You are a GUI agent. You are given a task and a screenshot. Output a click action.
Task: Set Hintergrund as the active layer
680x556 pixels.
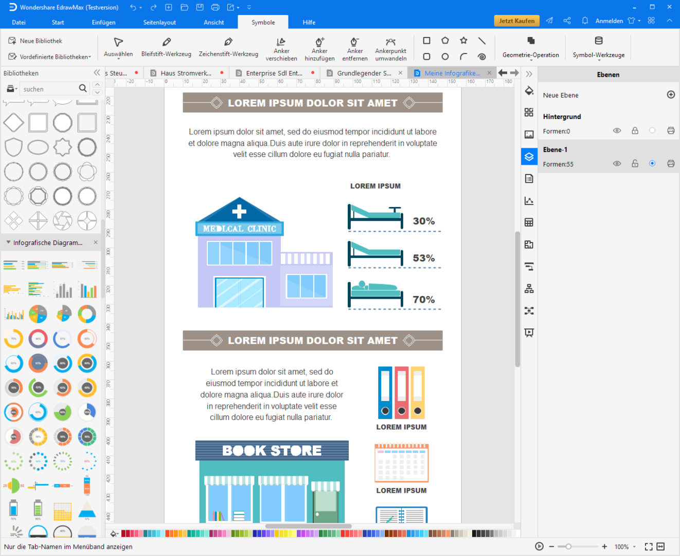652,131
